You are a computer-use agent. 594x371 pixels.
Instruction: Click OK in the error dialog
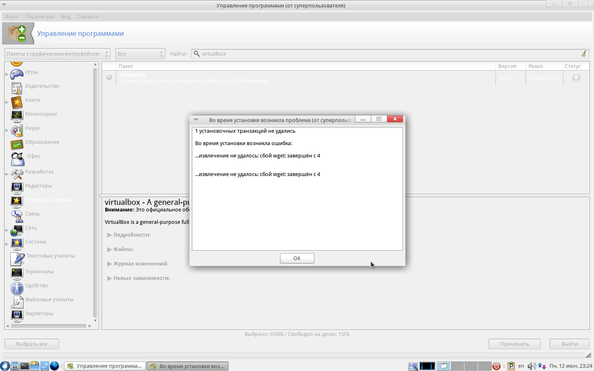(297, 258)
